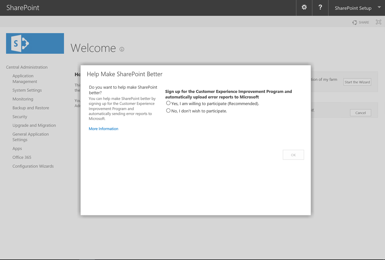The width and height of the screenshot is (385, 260).
Task: Click the Sign up for the Customer Experience heading
Action: coord(228,94)
